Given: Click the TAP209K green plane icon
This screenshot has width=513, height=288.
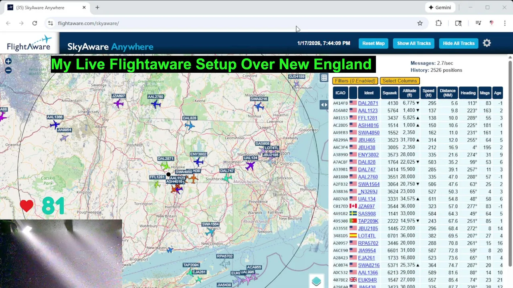Looking at the screenshot, I should (x=191, y=272).
